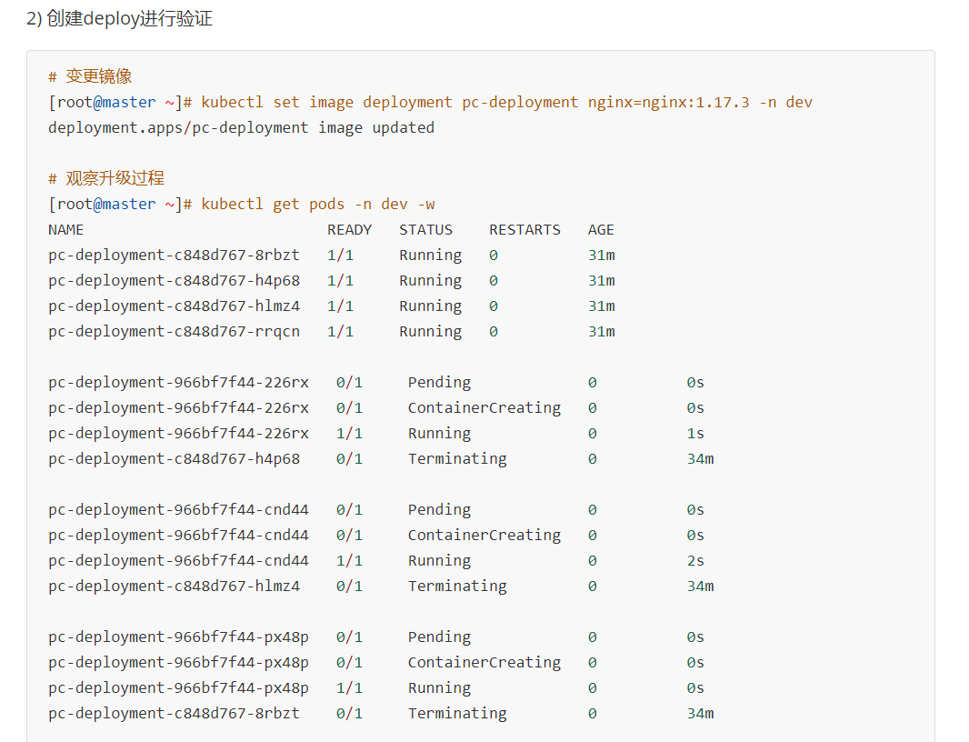Click Terminating status of pod c848d767-h4p68
This screenshot has height=742, width=969.
456,459
